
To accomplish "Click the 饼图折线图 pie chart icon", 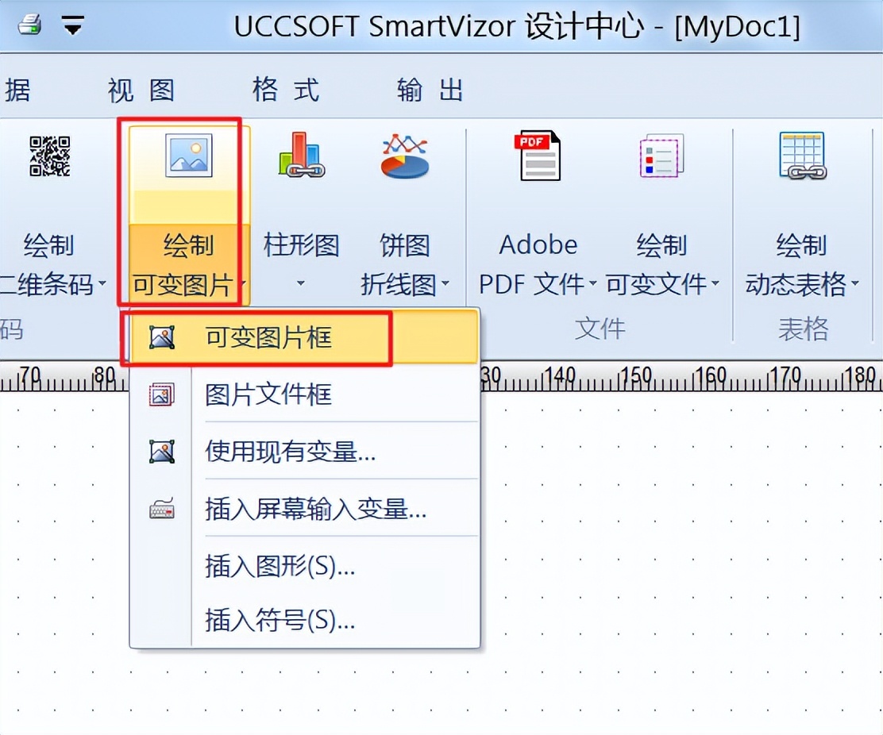I will [x=405, y=156].
